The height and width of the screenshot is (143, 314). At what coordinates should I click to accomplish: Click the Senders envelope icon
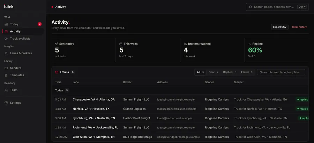click(x=6, y=68)
